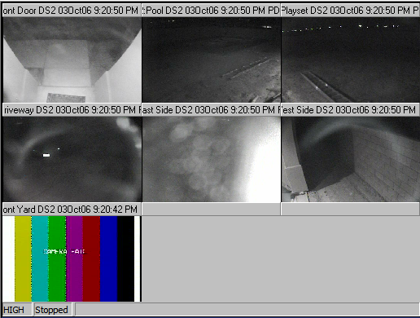Viewport: 420px width, 318px height.
Task: Click the Front Yard DS2 title bar
Action: (x=72, y=210)
